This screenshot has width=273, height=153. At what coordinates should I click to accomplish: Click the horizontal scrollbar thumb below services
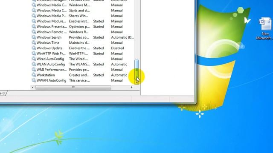pos(73,87)
